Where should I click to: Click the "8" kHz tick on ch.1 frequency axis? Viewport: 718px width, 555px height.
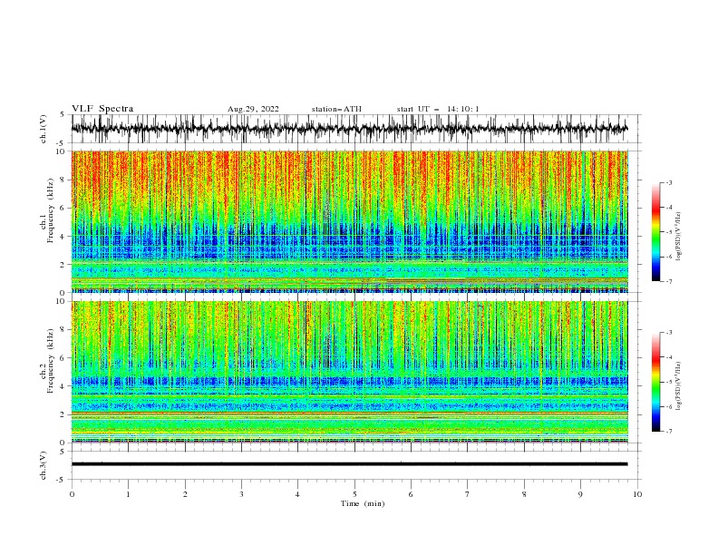tap(63, 180)
